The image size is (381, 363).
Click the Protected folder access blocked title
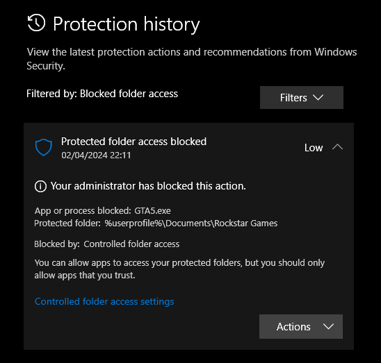click(133, 142)
